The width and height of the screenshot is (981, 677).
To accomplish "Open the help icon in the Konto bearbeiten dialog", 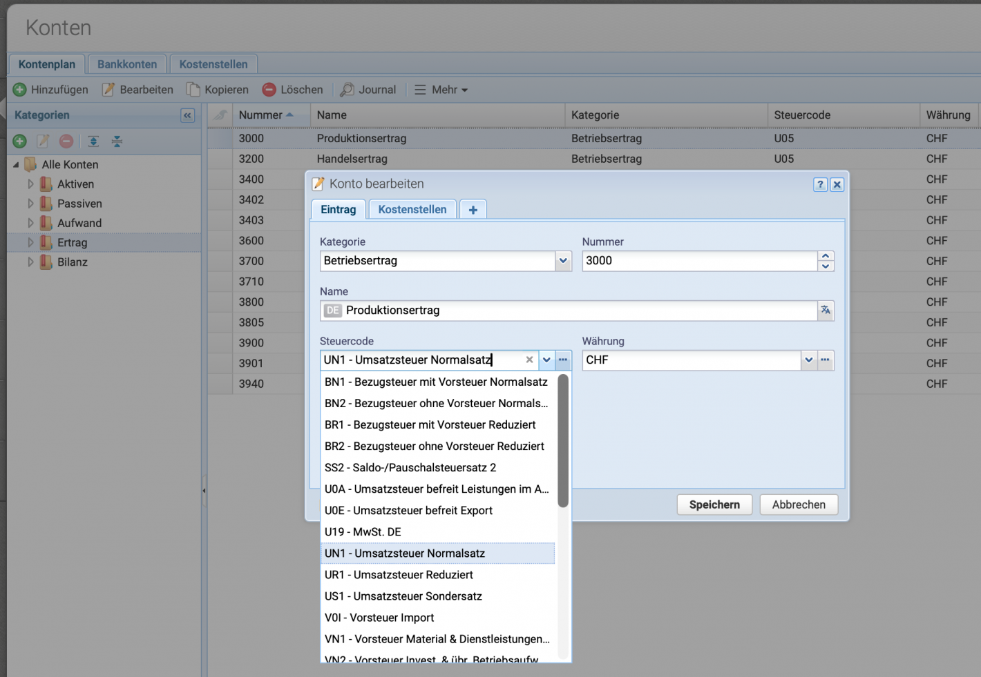I will (x=820, y=184).
